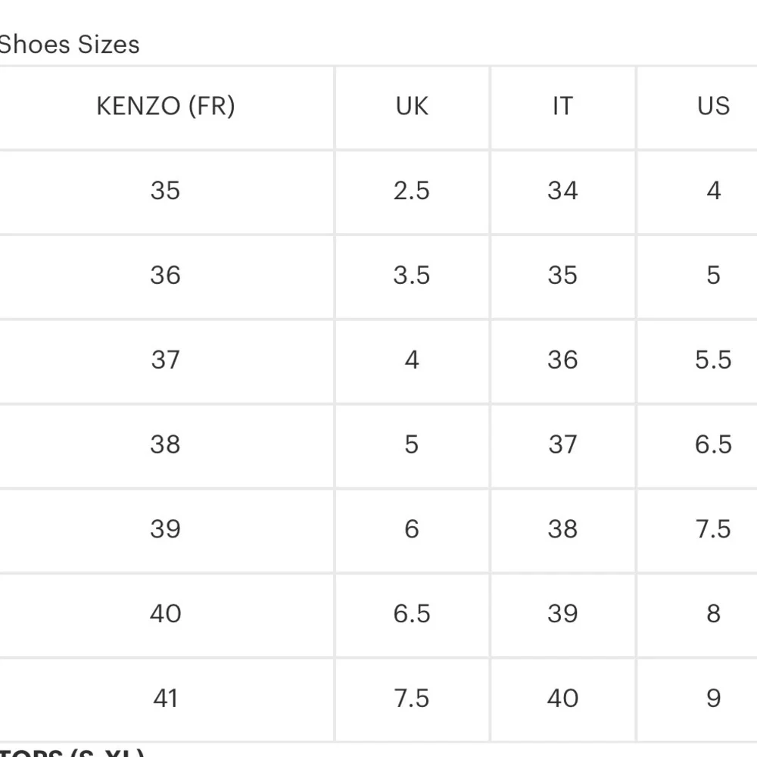Screen dimensions: 757x757
Task: Select US size 4 cell
Action: tap(713, 191)
